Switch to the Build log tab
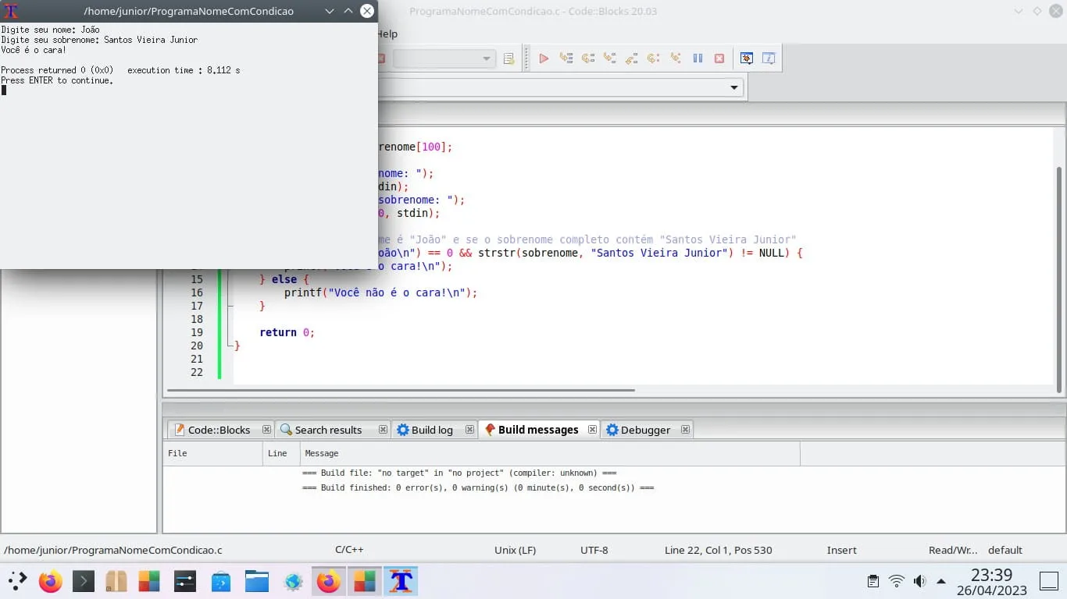The height and width of the screenshot is (599, 1067). 431,430
